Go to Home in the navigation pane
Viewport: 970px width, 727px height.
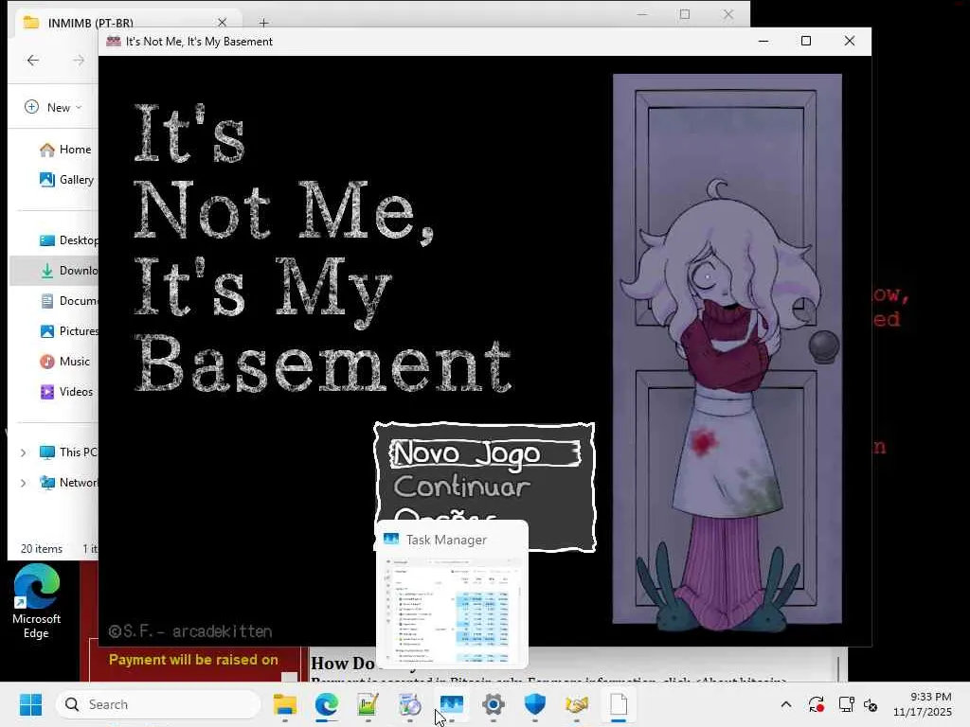coord(75,150)
